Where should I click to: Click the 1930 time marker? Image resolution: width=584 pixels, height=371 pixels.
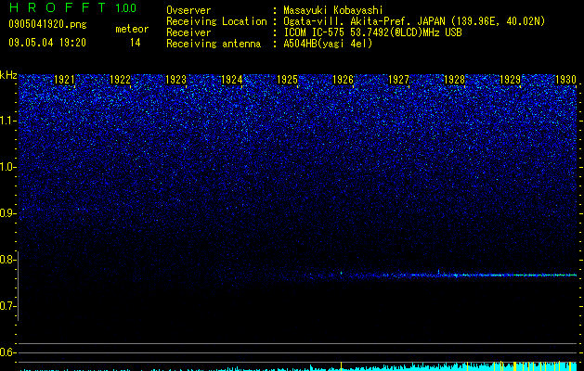[x=565, y=80]
